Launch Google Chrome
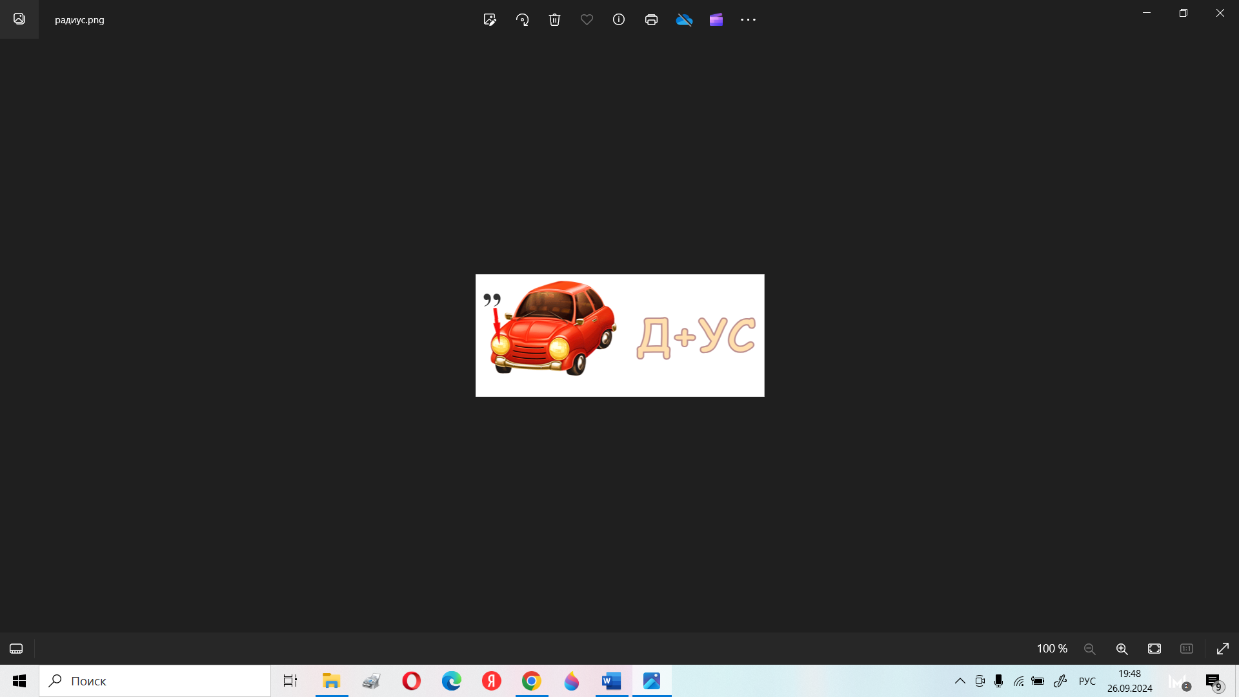This screenshot has width=1239, height=697. [532, 681]
